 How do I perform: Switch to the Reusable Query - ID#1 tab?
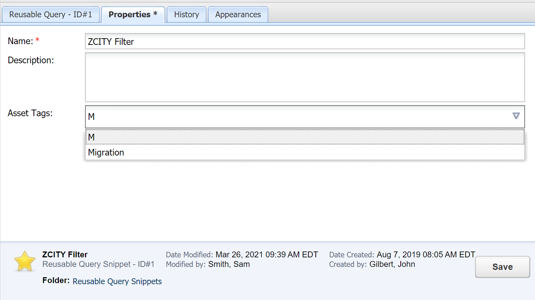pyautogui.click(x=50, y=15)
